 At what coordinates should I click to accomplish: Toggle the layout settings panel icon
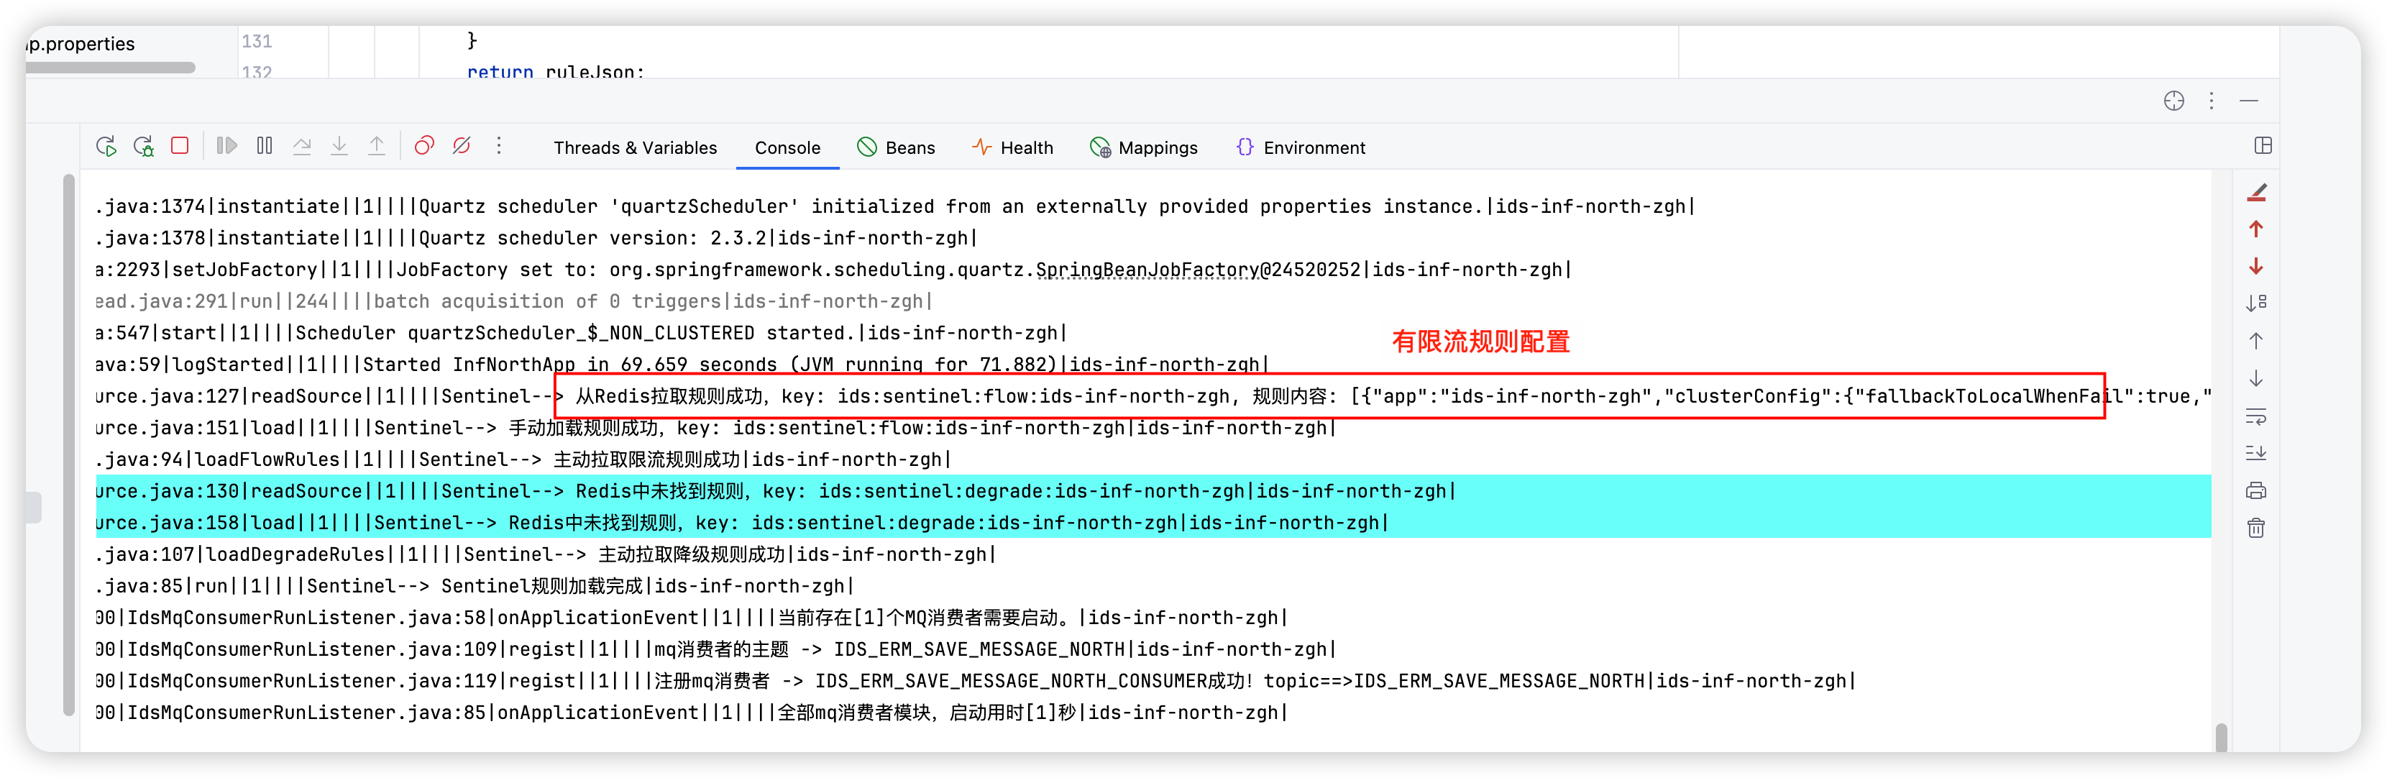[2265, 145]
